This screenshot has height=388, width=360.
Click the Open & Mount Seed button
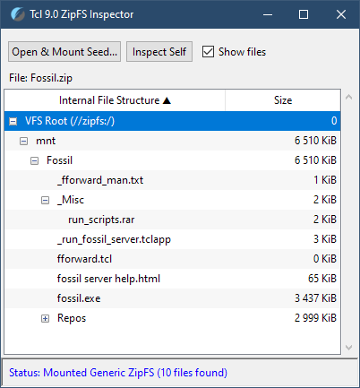pos(64,52)
